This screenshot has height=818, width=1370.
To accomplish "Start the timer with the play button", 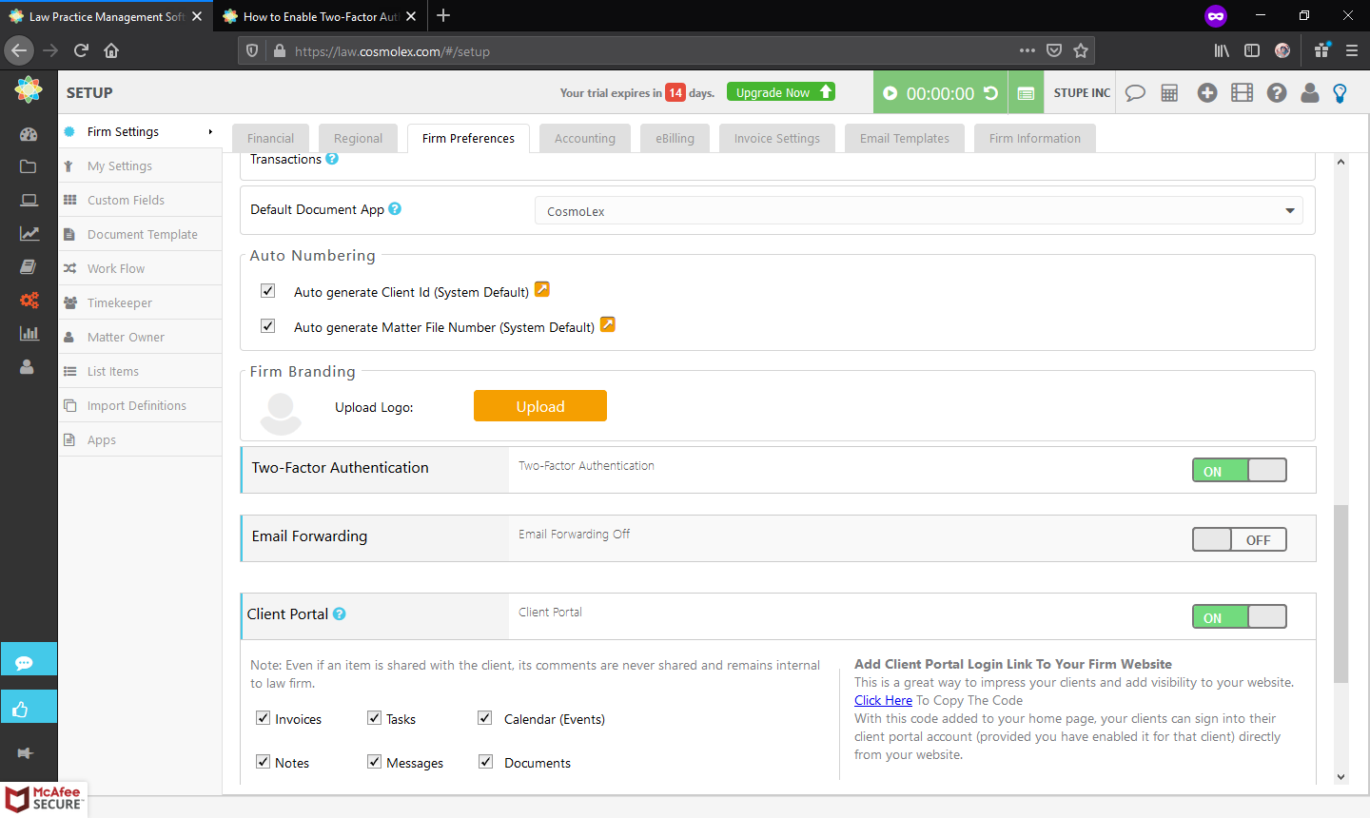I will coord(890,93).
